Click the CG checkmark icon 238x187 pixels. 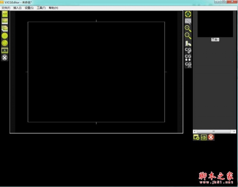188,50
